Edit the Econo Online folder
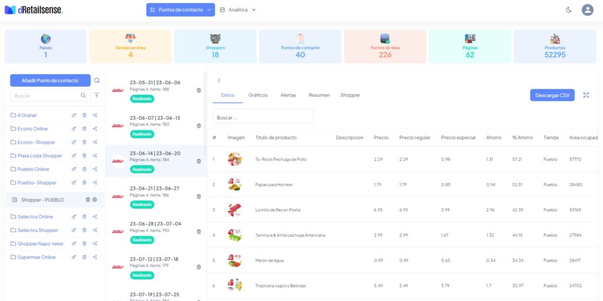 point(74,128)
